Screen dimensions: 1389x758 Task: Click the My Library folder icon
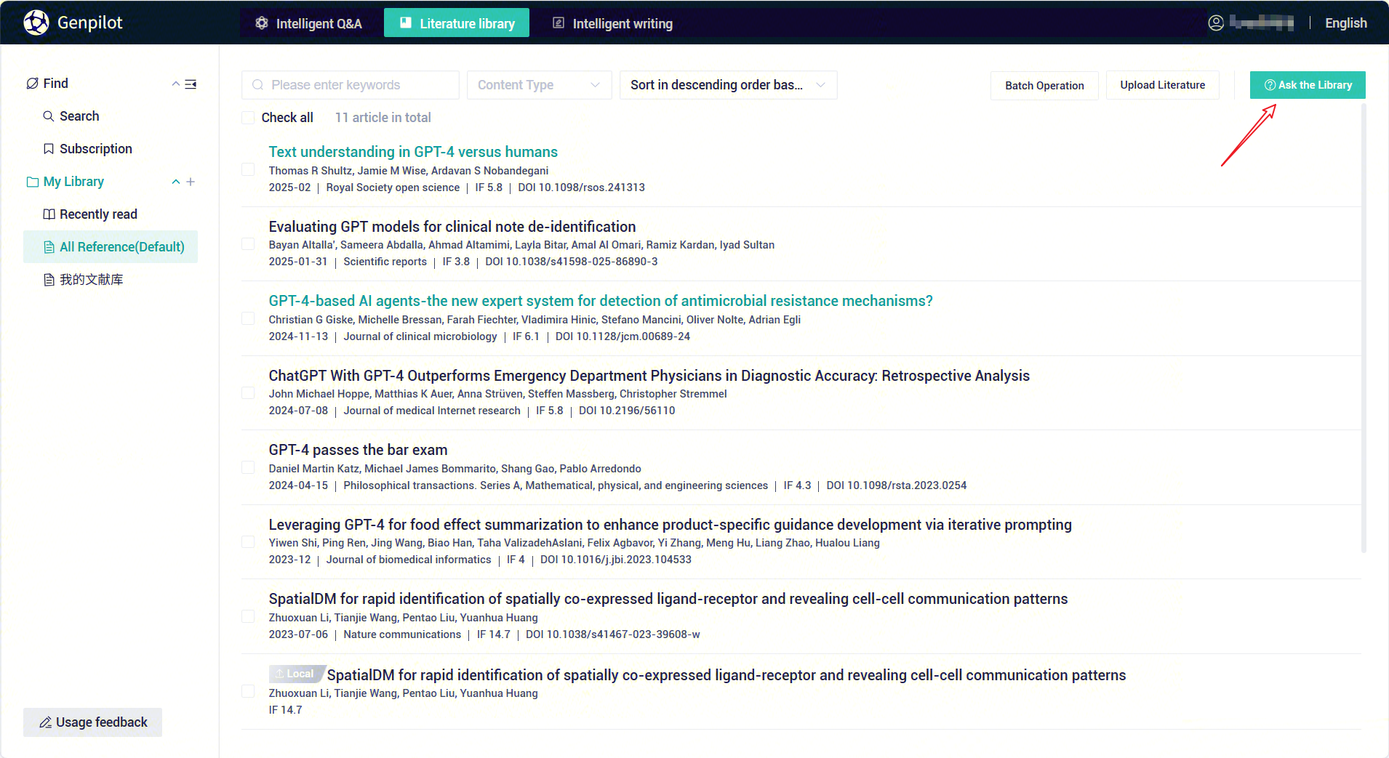click(33, 182)
